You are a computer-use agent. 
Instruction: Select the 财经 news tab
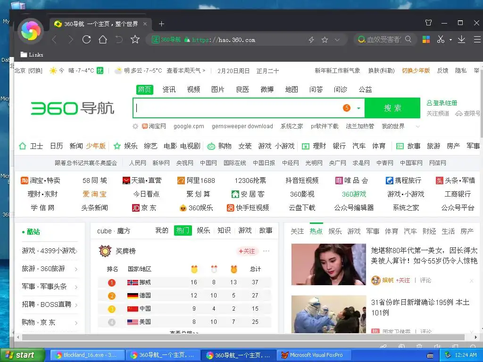[429, 231]
